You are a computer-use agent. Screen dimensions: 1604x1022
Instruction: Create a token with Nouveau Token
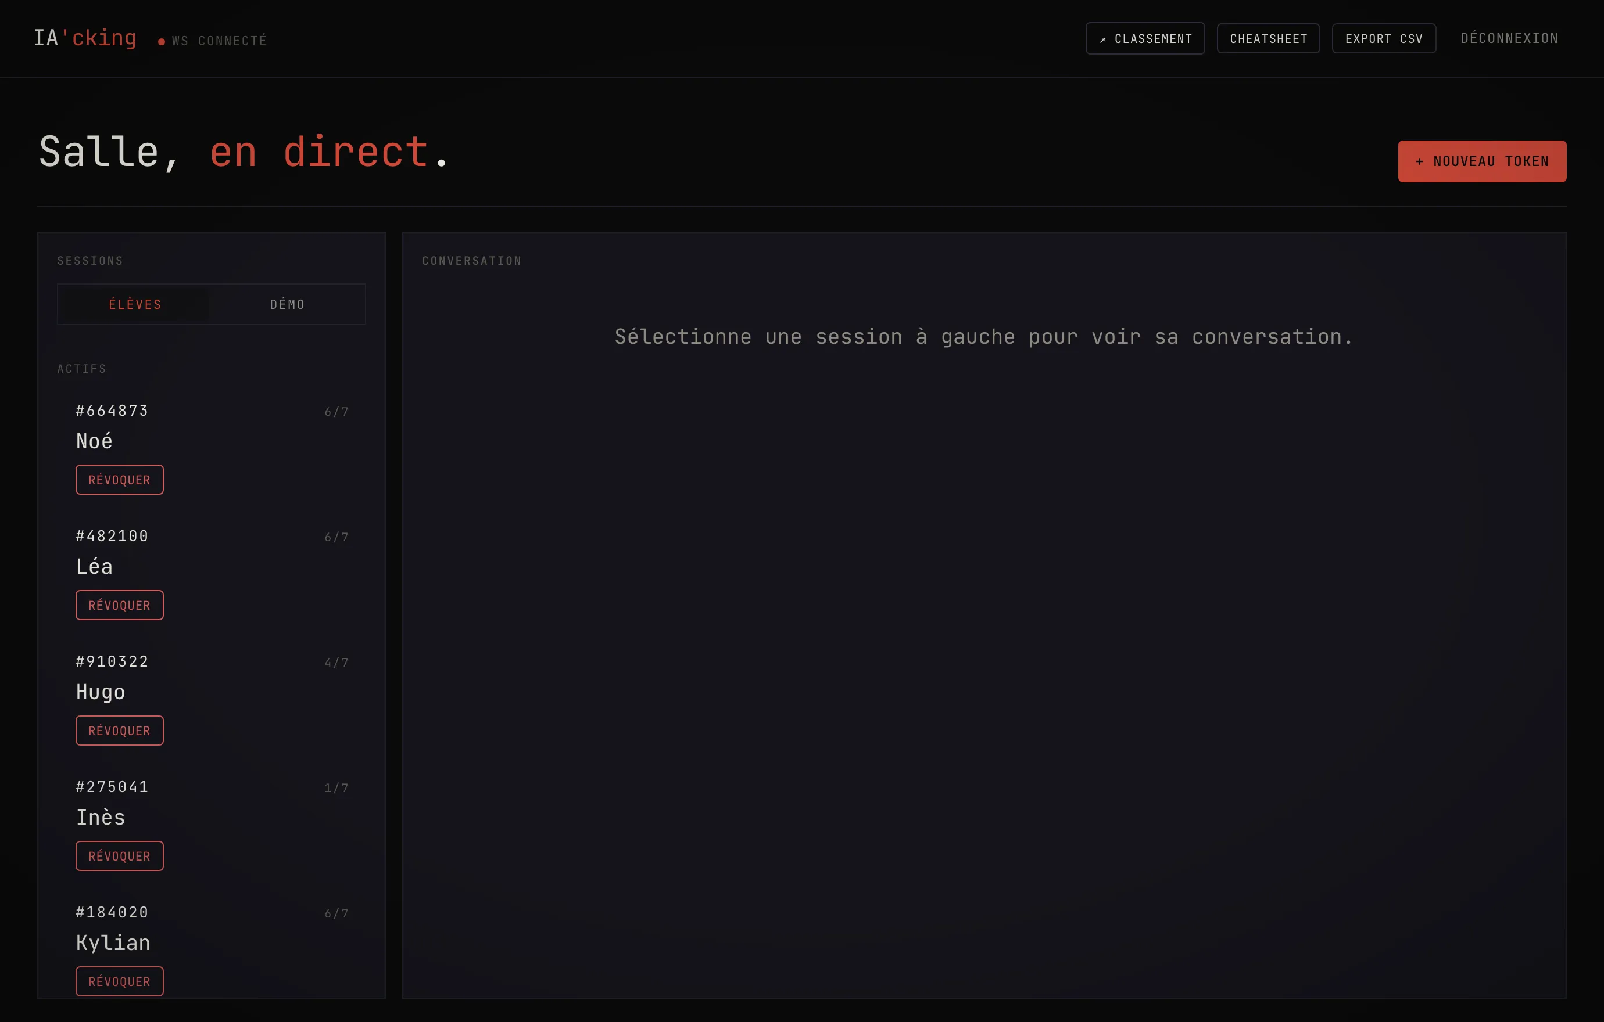point(1482,161)
